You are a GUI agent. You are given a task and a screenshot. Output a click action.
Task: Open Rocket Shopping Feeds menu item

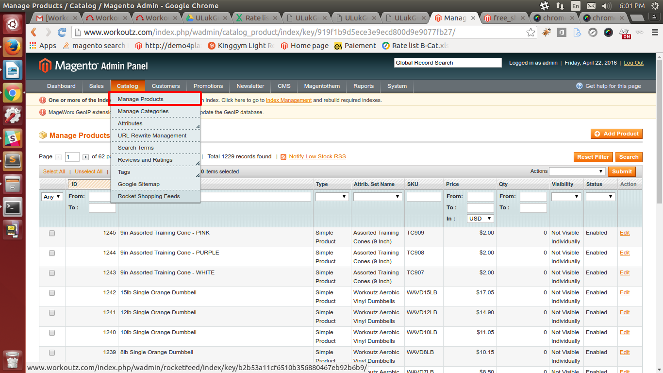coord(155,196)
